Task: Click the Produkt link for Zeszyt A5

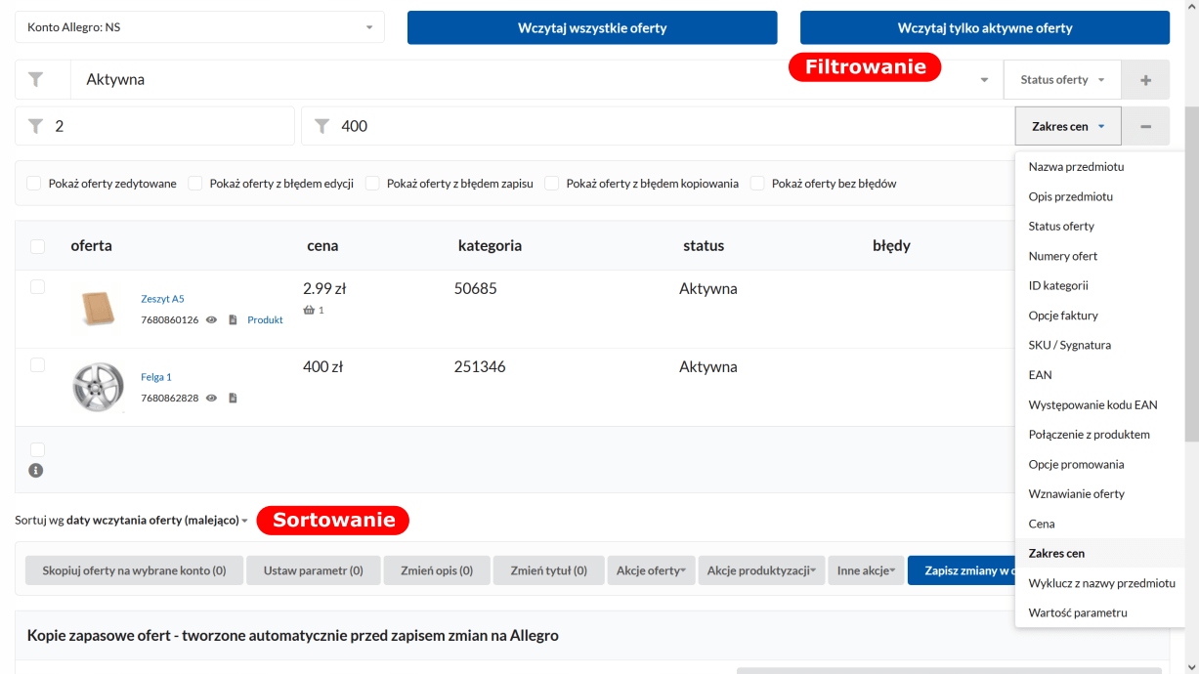Action: (265, 319)
